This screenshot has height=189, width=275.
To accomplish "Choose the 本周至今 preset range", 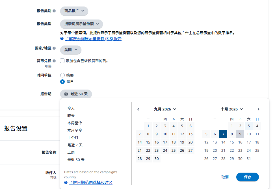I will tap(75, 123).
